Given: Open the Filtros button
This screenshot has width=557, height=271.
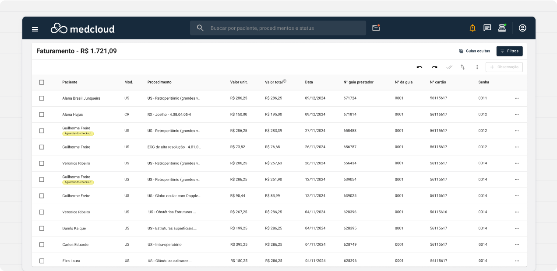Looking at the screenshot, I should pyautogui.click(x=509, y=51).
